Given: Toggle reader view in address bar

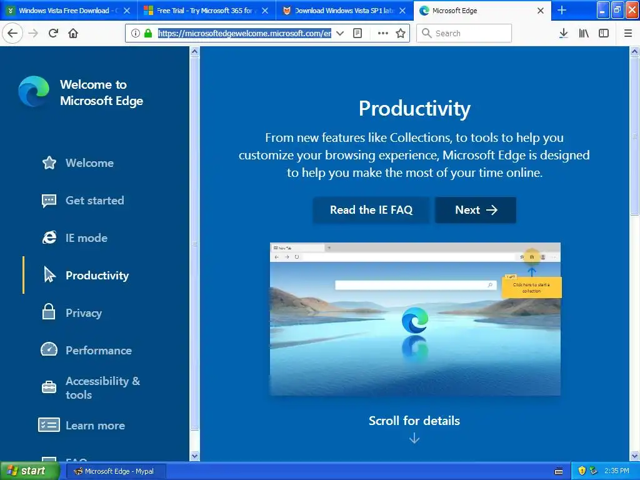Looking at the screenshot, I should point(357,33).
